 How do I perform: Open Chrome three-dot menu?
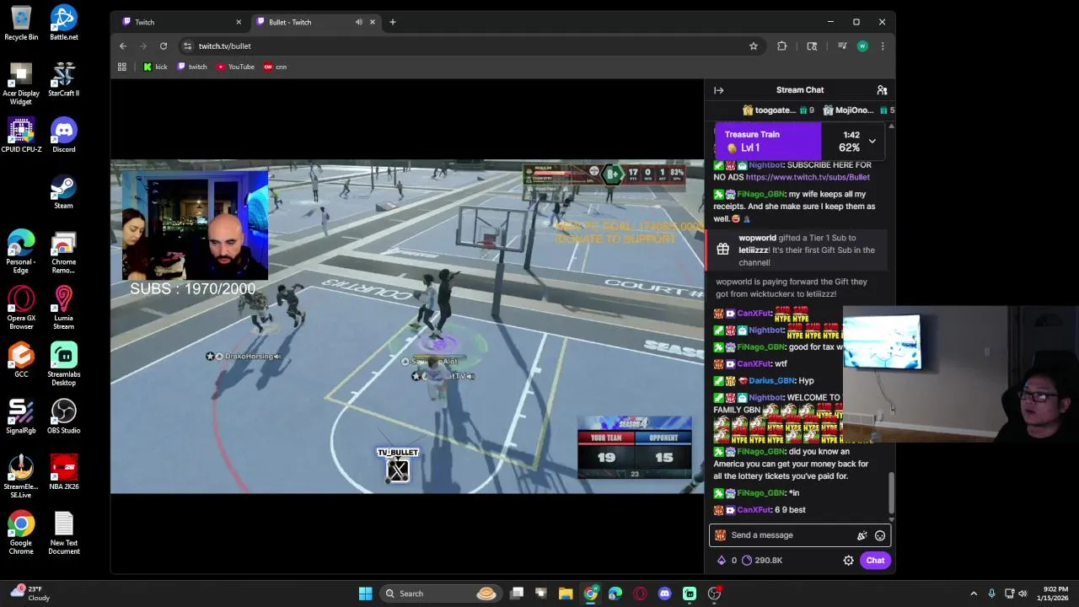[883, 46]
